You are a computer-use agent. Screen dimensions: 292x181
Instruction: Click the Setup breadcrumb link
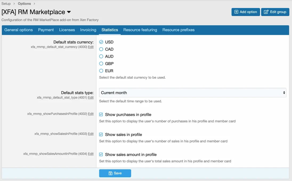(6, 4)
